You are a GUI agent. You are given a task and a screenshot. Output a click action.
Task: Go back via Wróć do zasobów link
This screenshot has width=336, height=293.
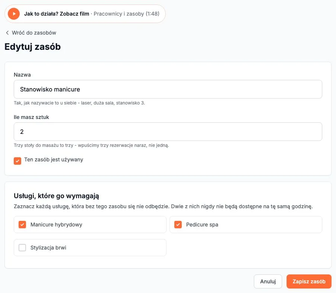(x=31, y=33)
